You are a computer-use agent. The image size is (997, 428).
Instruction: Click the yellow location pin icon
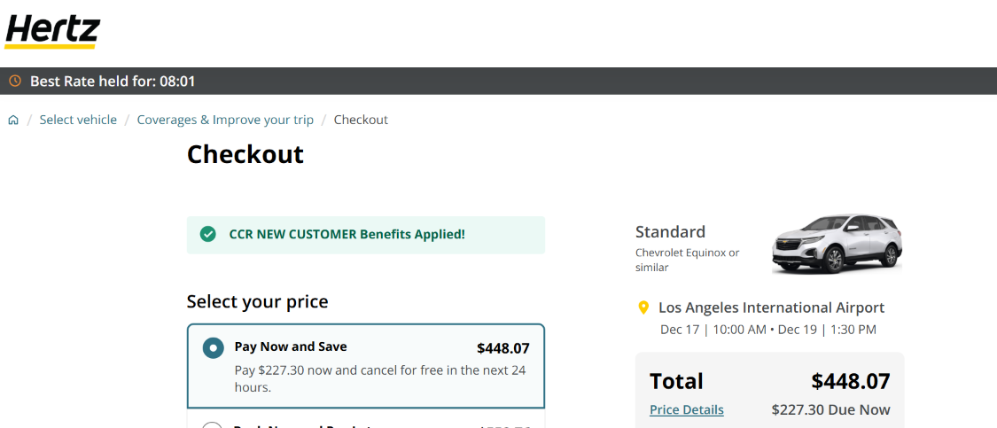pyautogui.click(x=644, y=307)
